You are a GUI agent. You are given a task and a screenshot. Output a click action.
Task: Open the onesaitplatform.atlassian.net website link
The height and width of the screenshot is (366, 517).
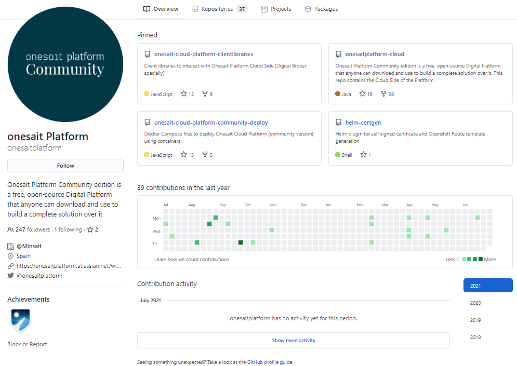(69, 266)
